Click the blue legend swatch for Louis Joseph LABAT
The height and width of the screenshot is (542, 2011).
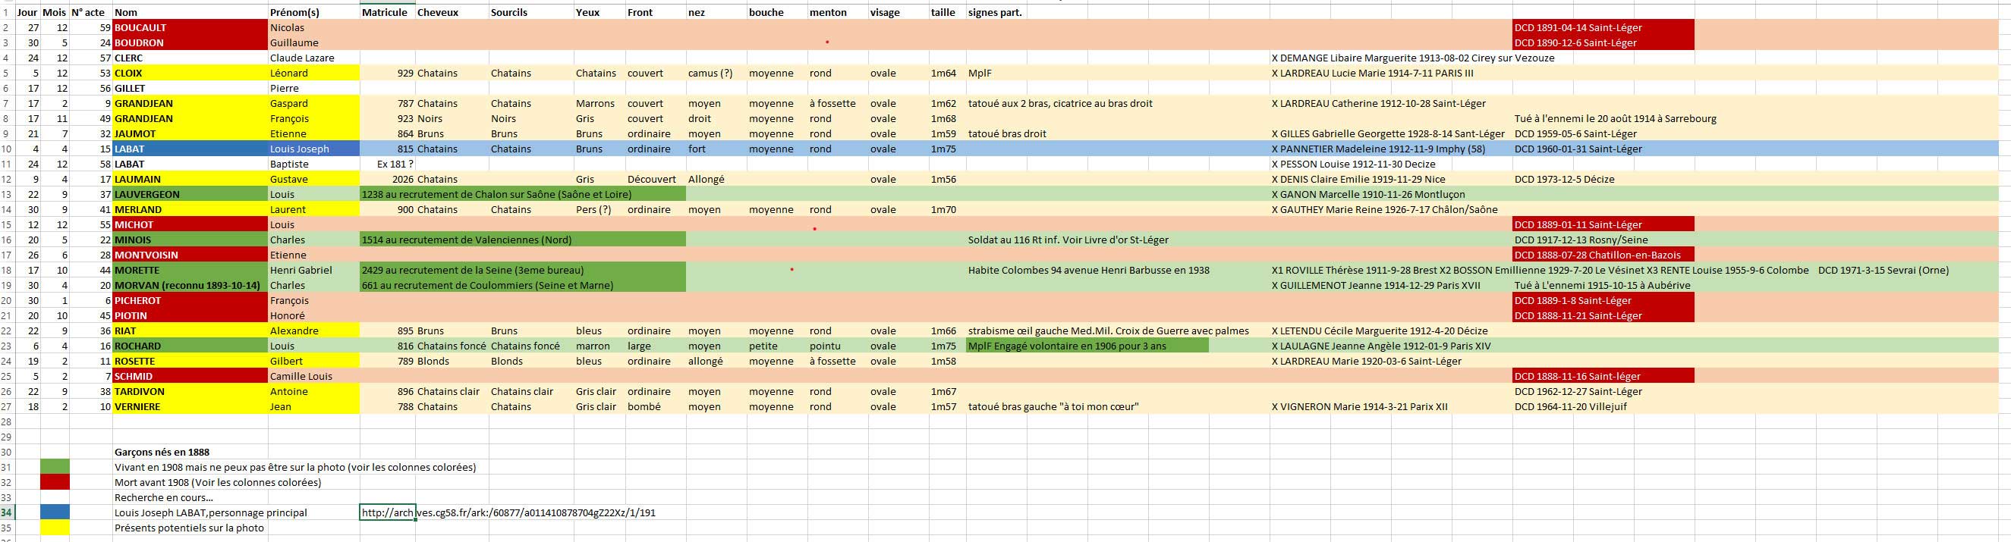click(x=55, y=512)
